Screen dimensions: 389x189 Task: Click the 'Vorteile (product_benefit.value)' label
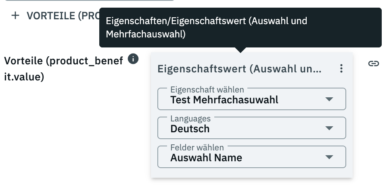tap(63, 68)
